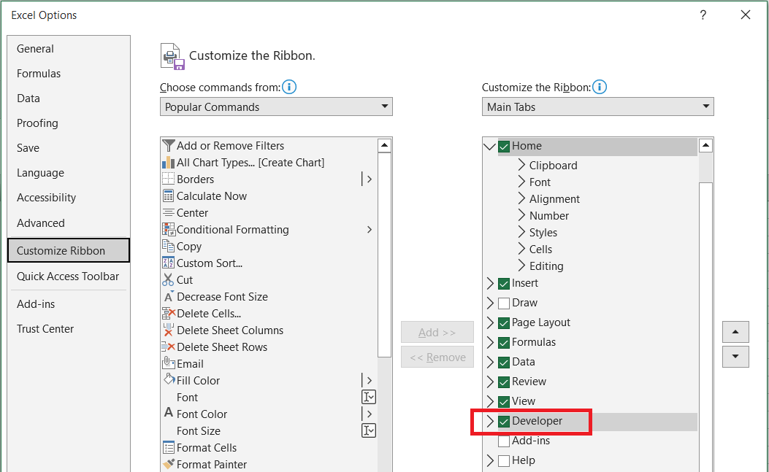The width and height of the screenshot is (769, 472).
Task: Select the Delete Sheet Rows icon
Action: pos(169,347)
